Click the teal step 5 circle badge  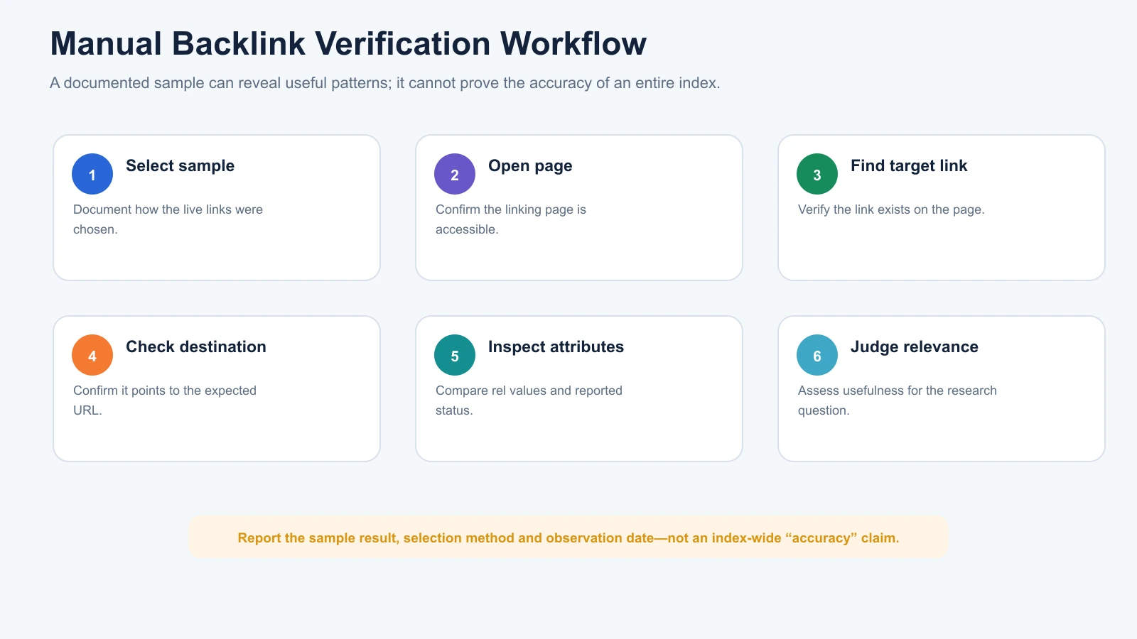click(455, 355)
